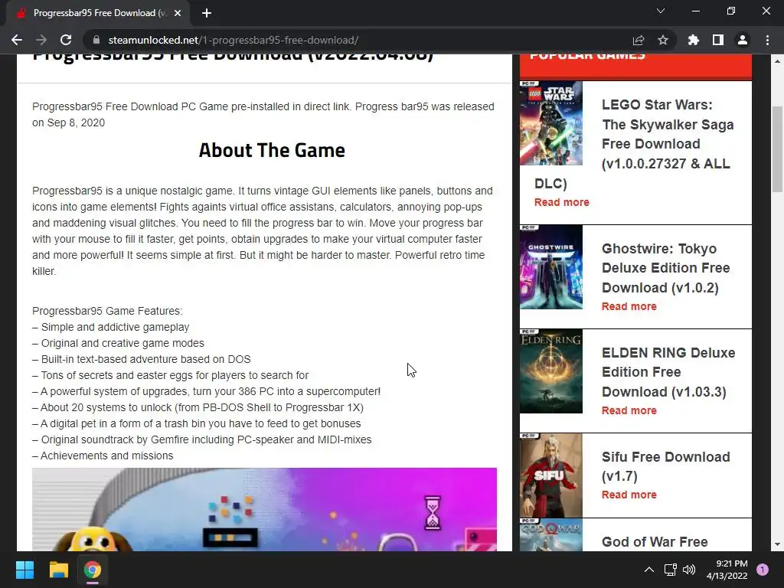Click the Progressbar95 gameplay screenshot
This screenshot has height=588, width=784.
(264, 509)
